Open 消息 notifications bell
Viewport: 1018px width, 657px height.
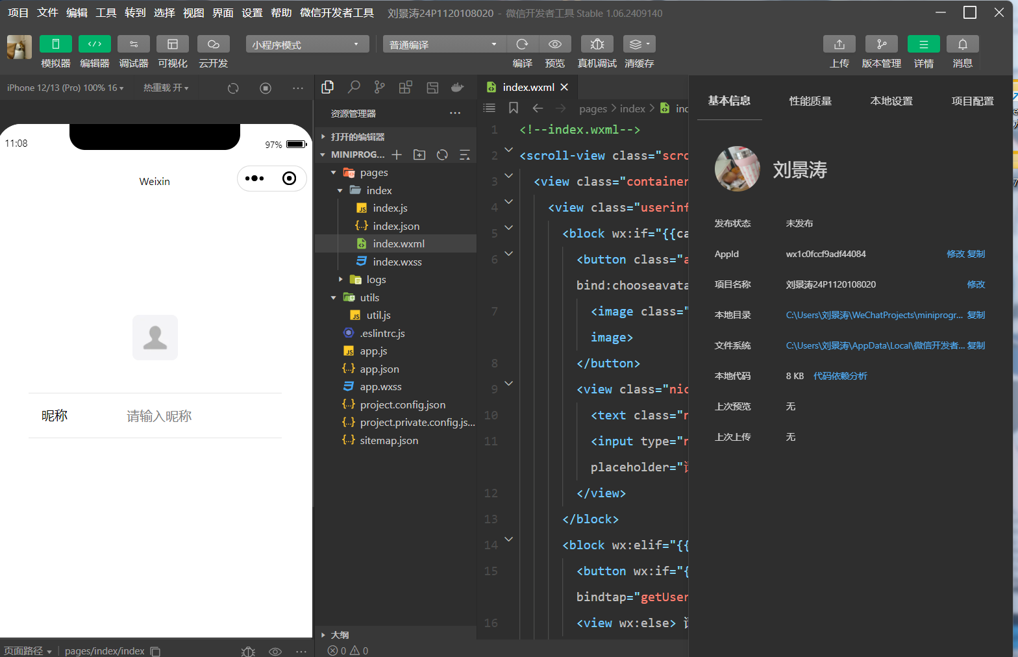coord(963,44)
